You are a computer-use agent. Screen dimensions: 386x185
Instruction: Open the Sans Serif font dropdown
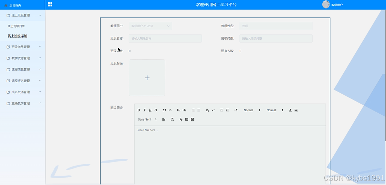tap(147, 120)
